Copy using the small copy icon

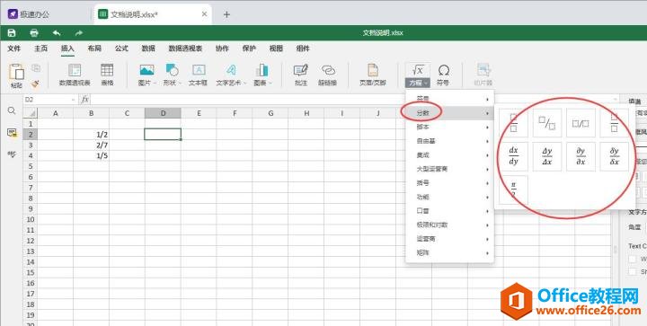tap(36, 68)
